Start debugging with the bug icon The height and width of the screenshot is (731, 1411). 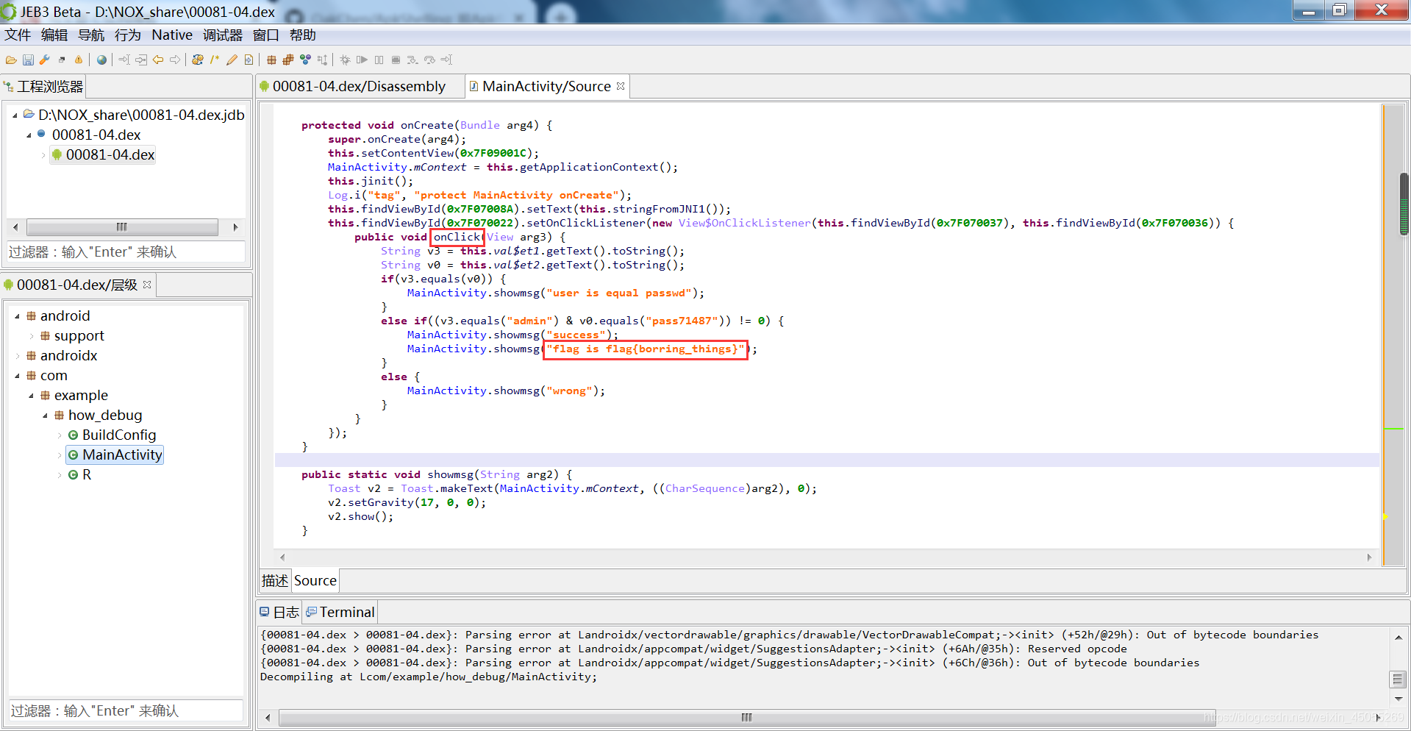click(345, 60)
